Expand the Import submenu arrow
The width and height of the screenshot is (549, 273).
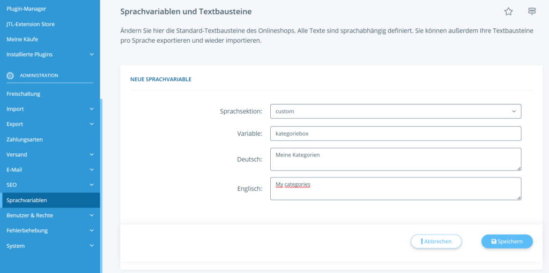92,109
